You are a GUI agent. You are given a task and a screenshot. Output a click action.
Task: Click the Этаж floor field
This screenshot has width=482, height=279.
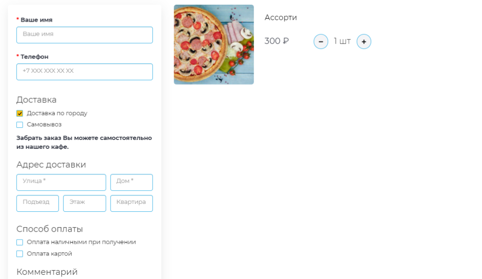[x=85, y=203]
